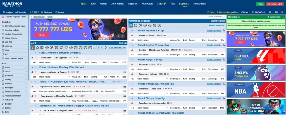
Task: Filter Ommabop voqealar by basketball icon
Action: coord(145,25)
